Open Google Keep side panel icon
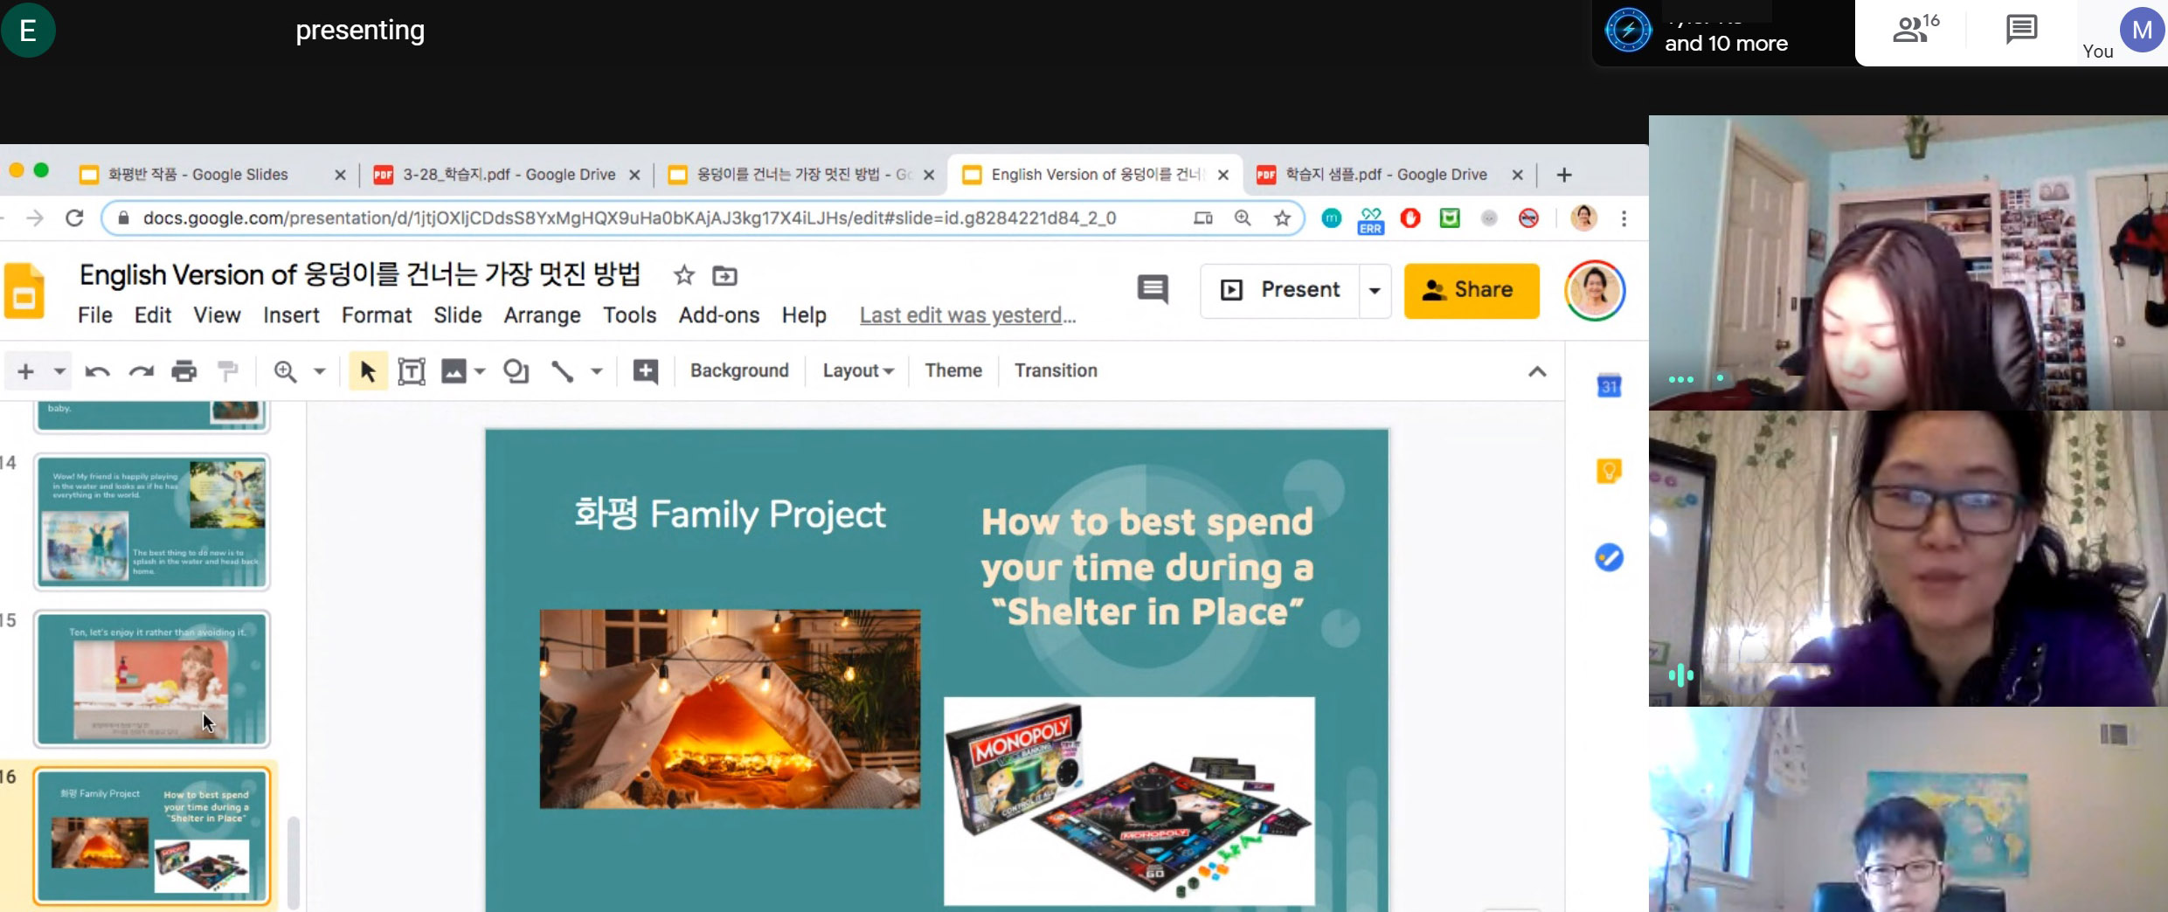The image size is (2168, 912). pos(1609,472)
